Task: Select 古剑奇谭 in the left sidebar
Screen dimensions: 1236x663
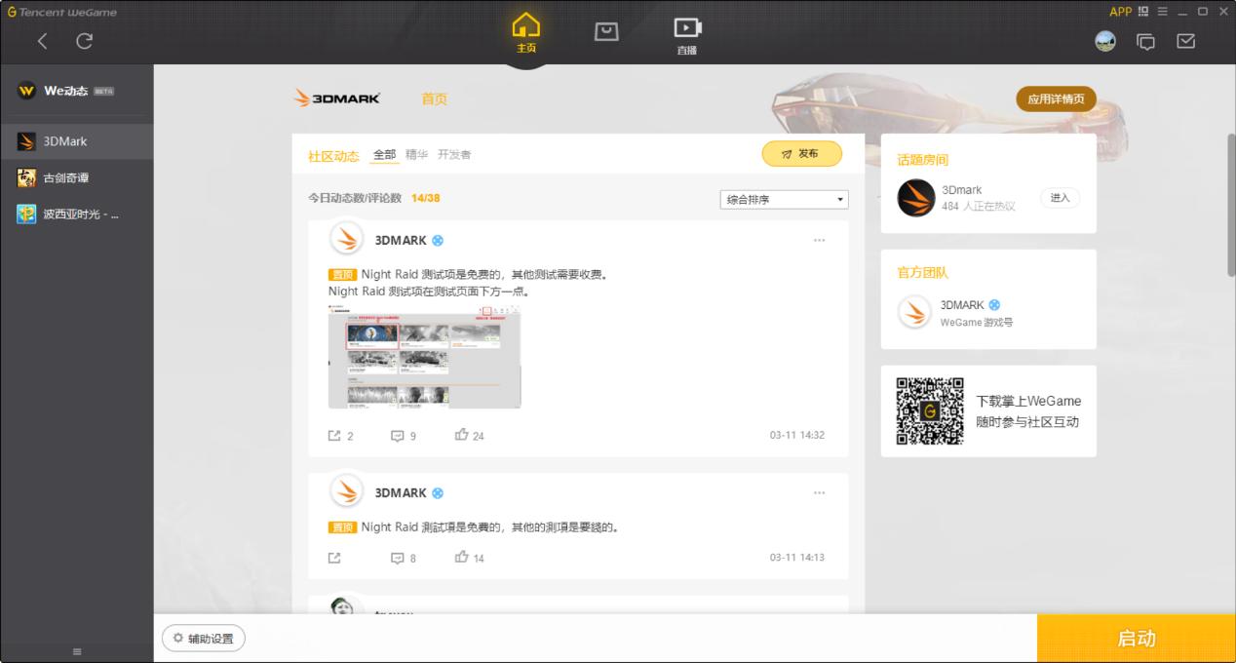Action: (x=77, y=177)
